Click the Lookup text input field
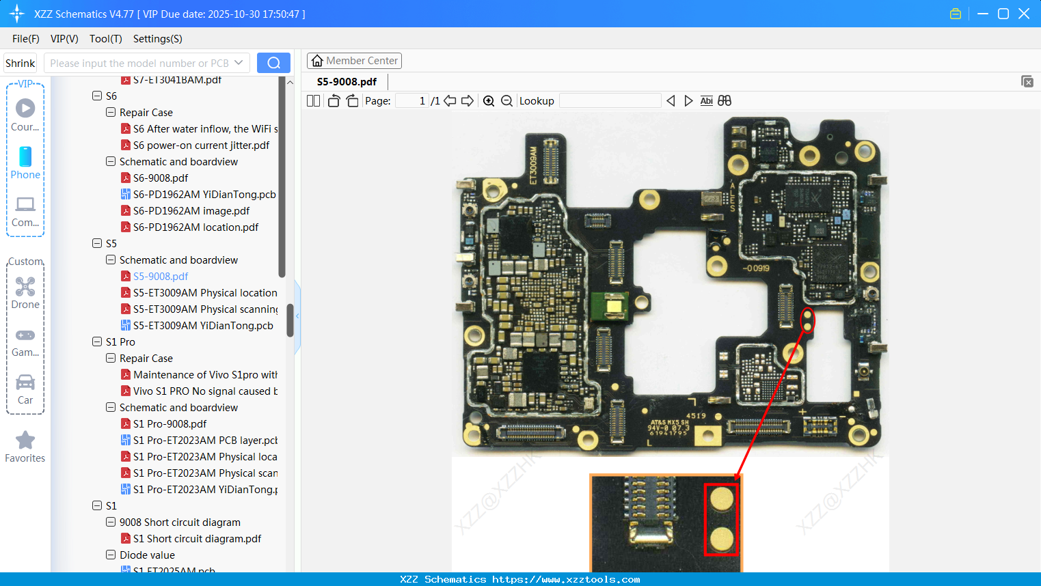 pyautogui.click(x=610, y=101)
